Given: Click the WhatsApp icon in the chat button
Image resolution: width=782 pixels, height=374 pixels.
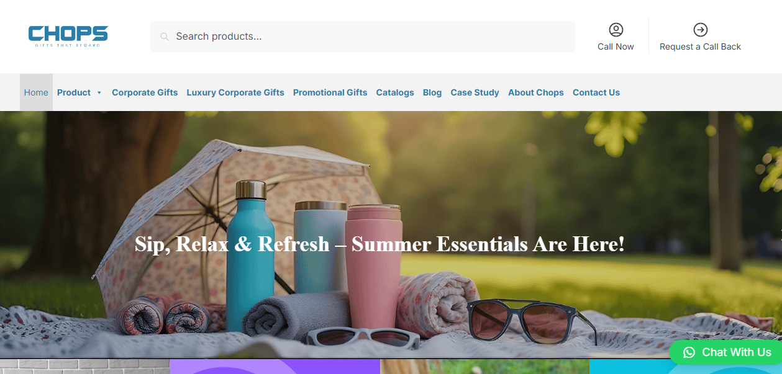Looking at the screenshot, I should (x=689, y=352).
